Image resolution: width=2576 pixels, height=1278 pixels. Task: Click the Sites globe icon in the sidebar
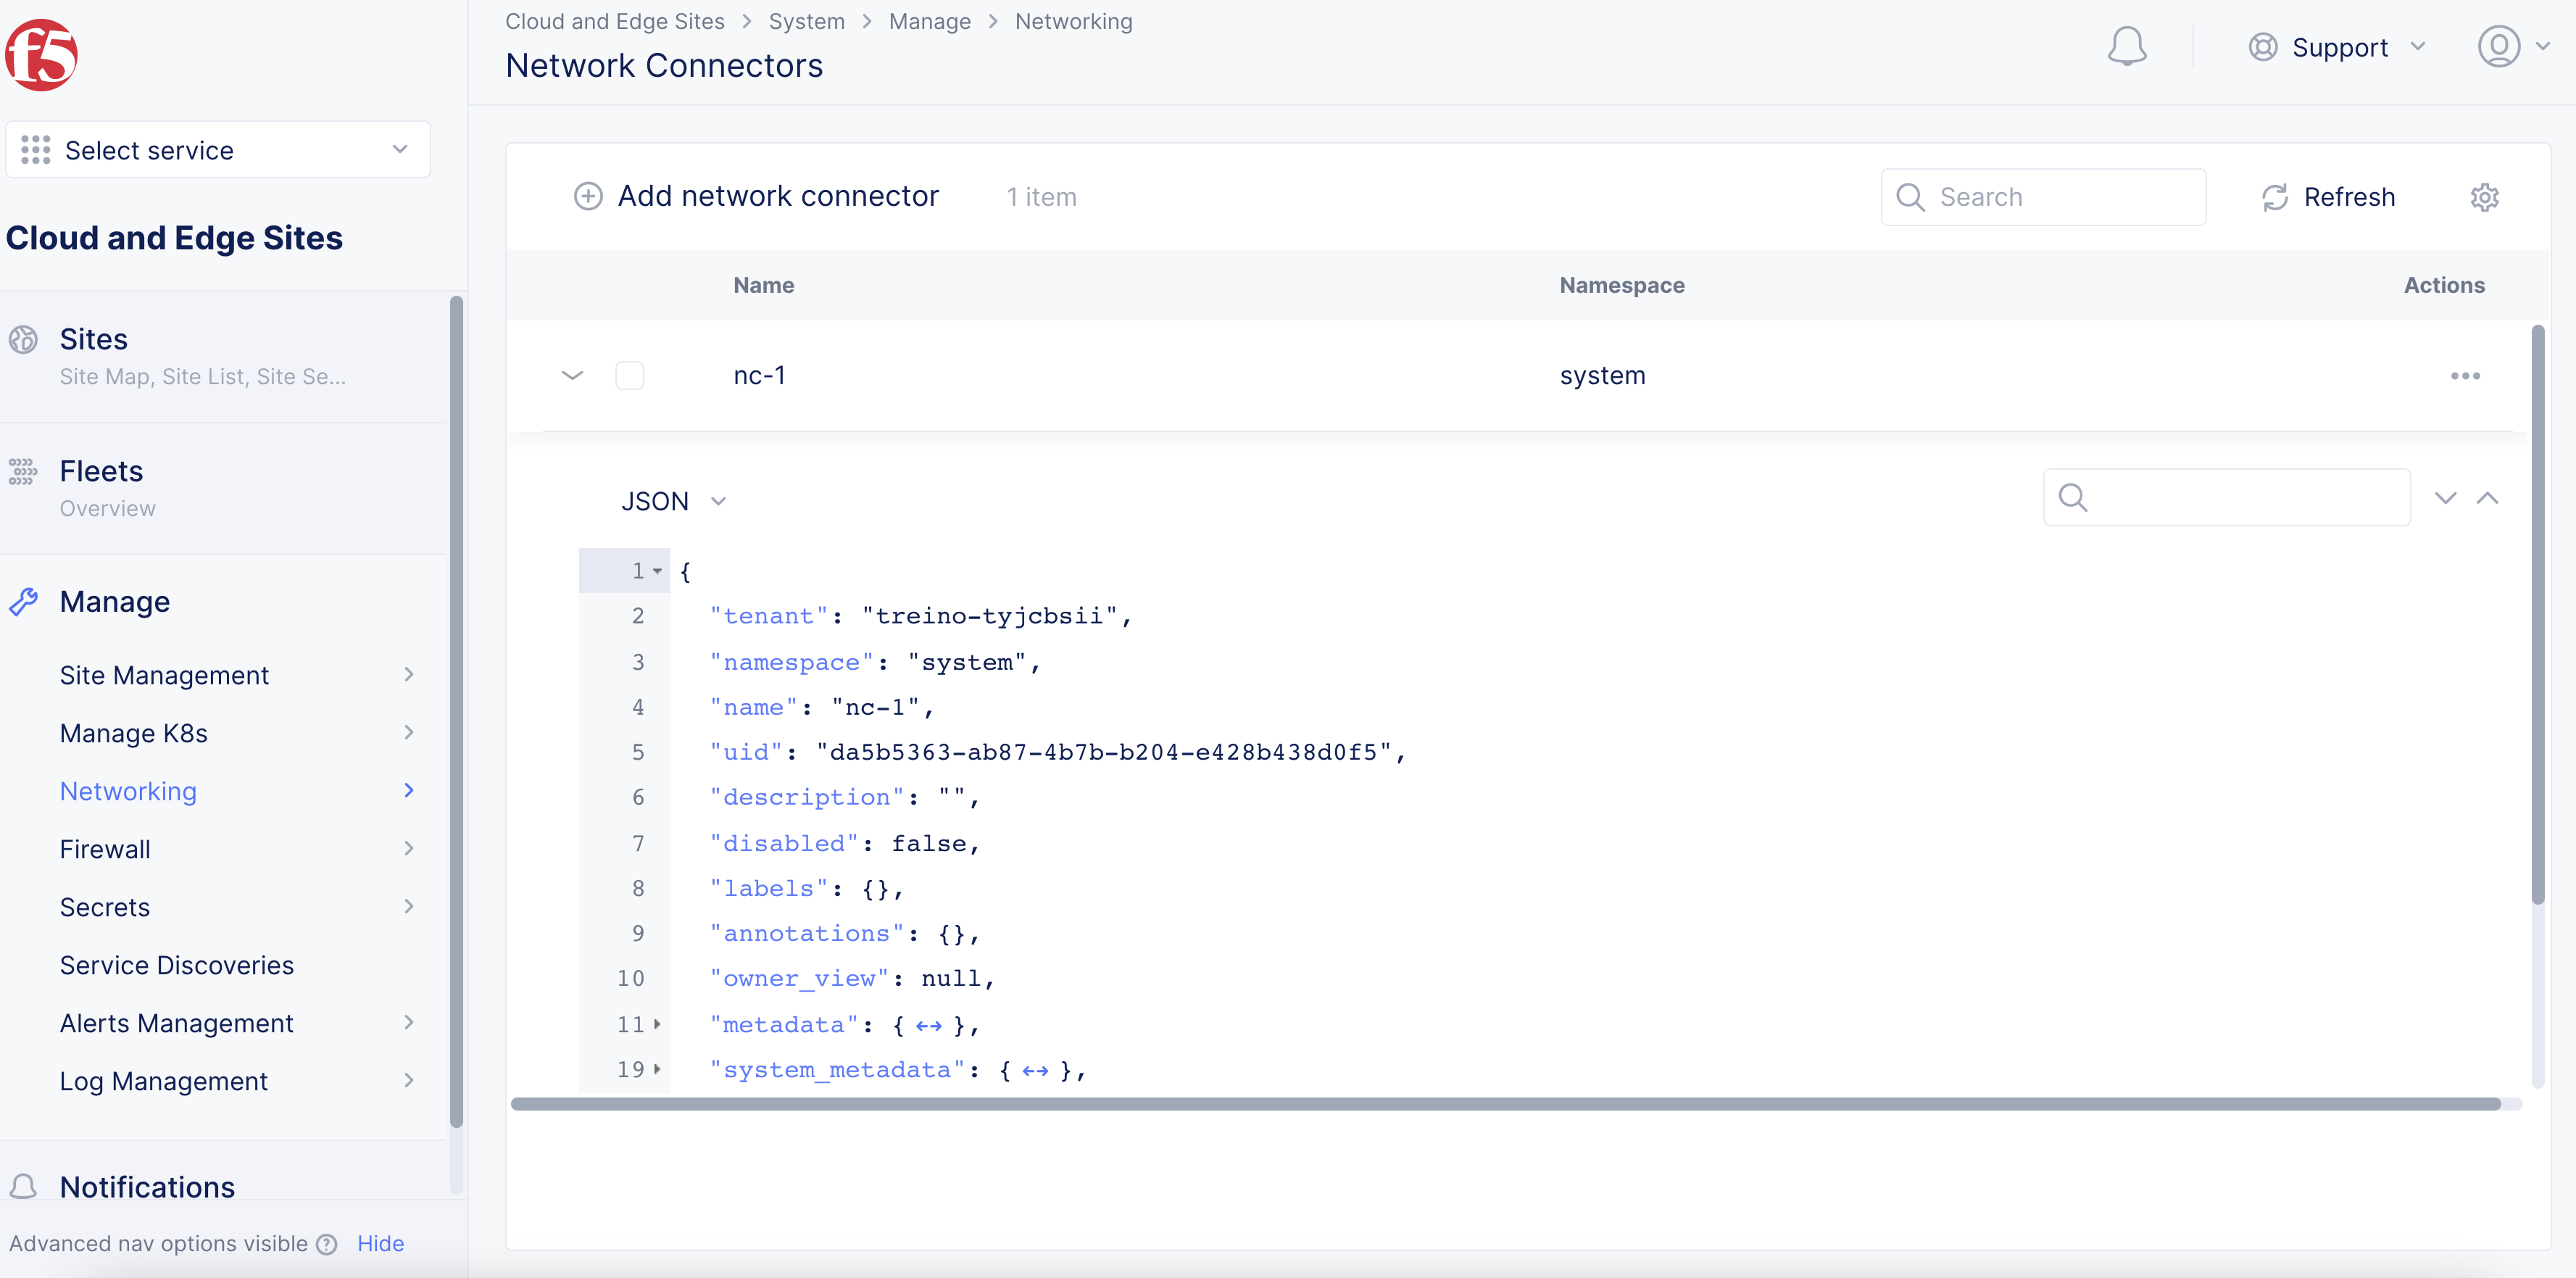tap(23, 339)
